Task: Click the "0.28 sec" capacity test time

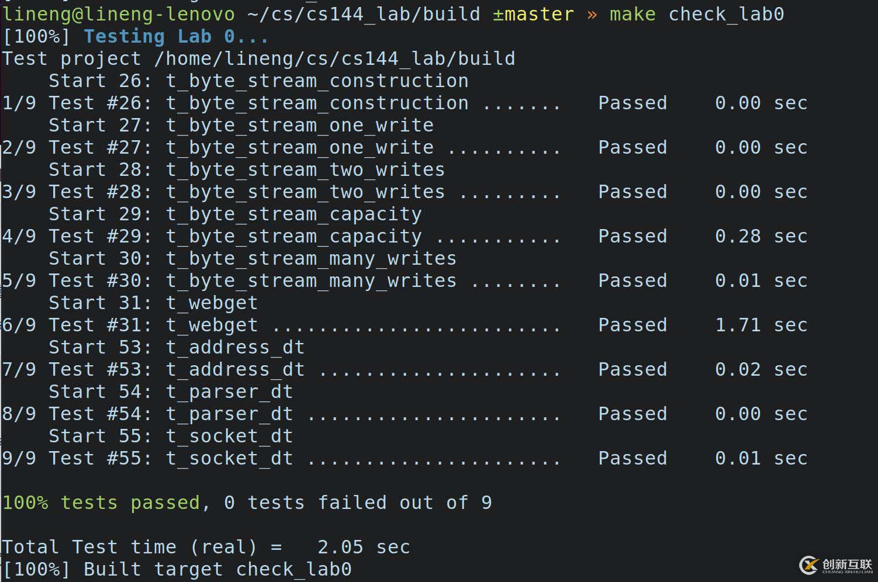Action: point(761,236)
